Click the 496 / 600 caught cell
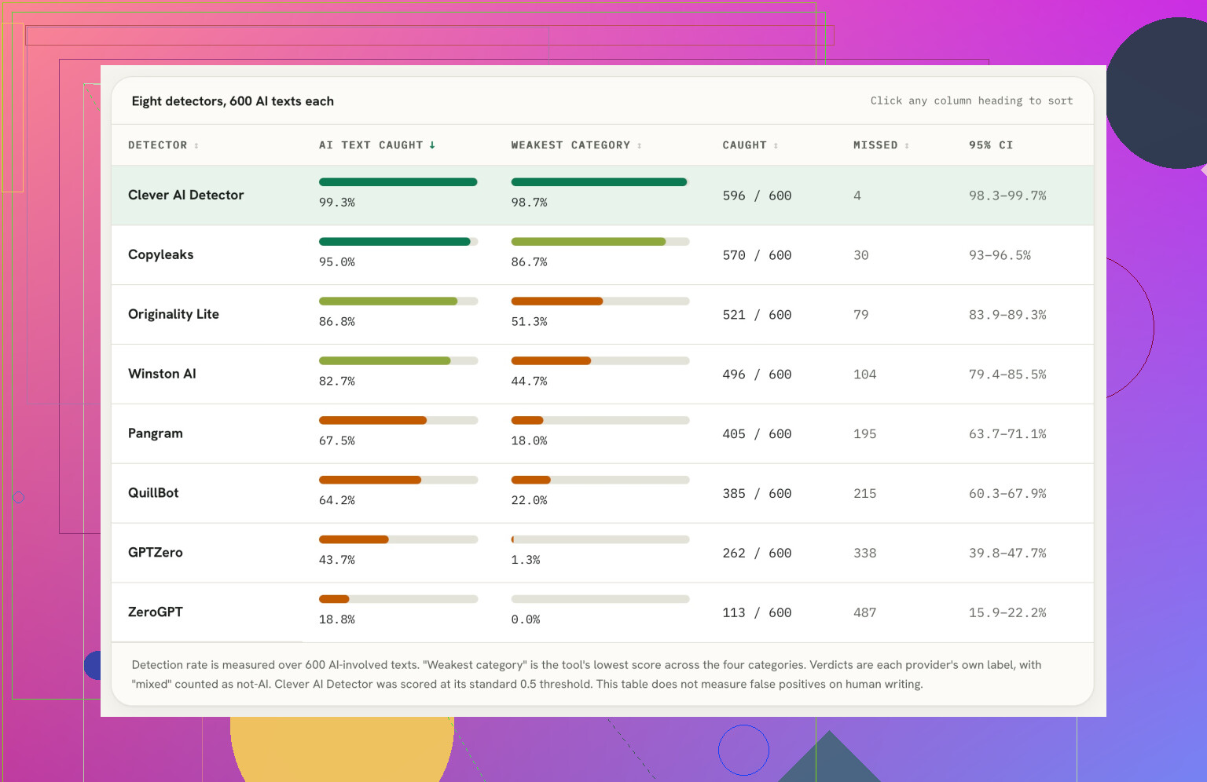Screen dimensions: 1207x782 coord(757,375)
